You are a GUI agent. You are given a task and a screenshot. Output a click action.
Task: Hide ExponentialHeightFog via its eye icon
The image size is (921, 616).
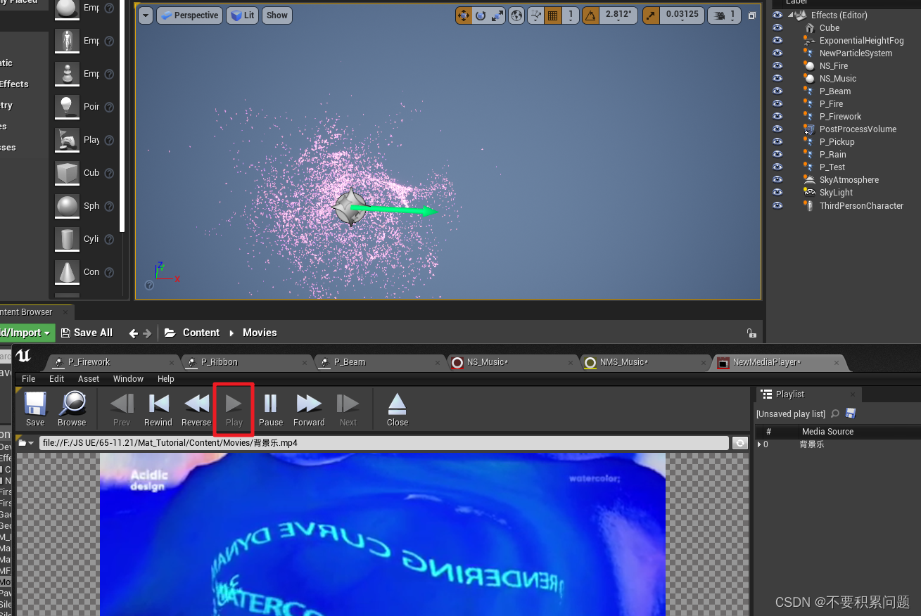[x=777, y=41]
